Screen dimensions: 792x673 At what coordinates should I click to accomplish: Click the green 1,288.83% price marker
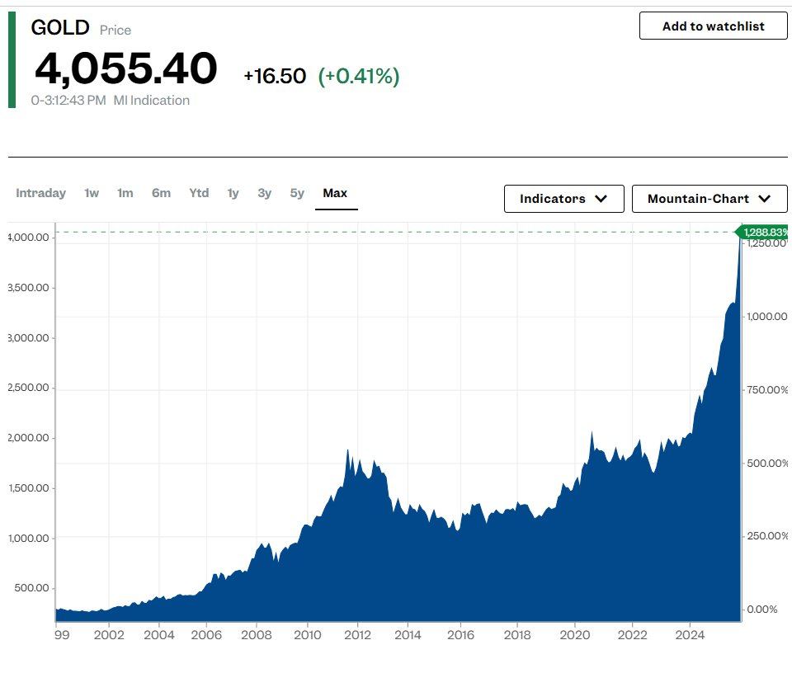pos(762,233)
